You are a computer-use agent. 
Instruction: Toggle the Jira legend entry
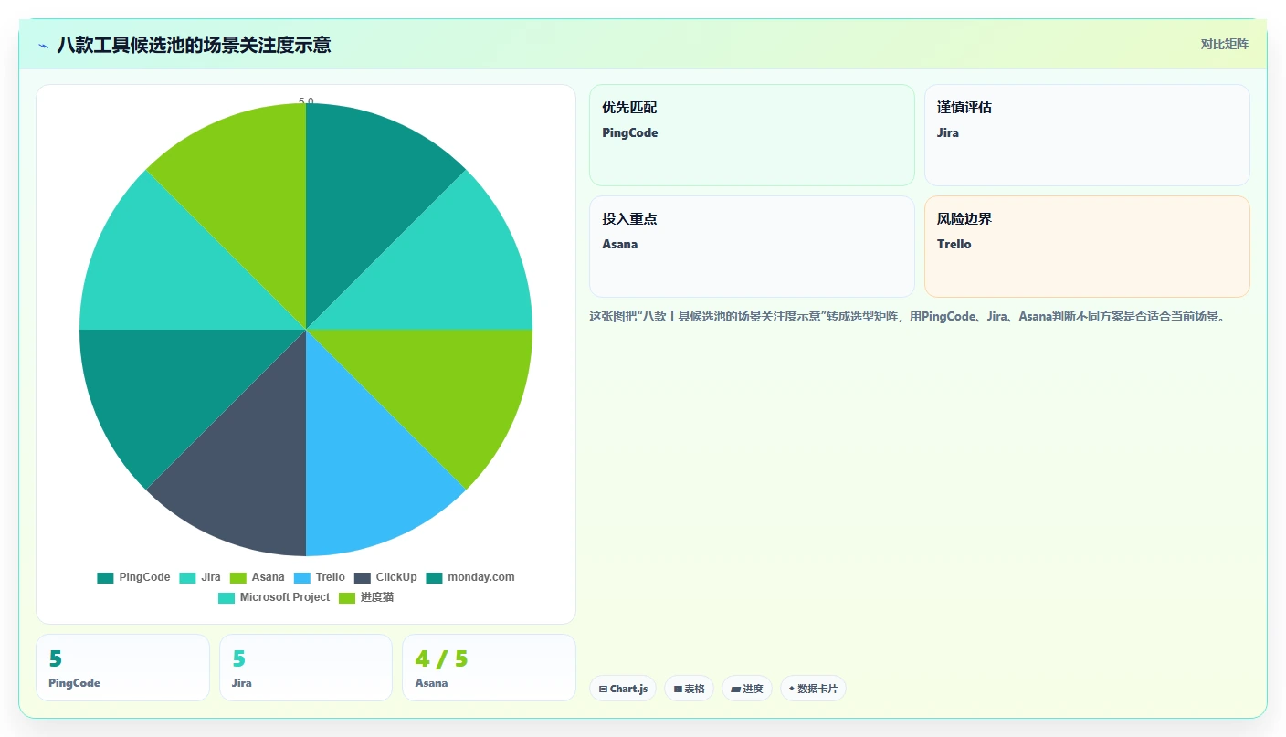coord(200,577)
